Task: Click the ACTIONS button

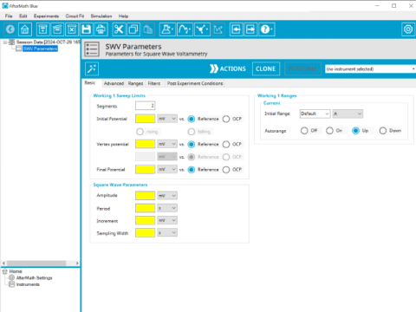Action: [228, 68]
